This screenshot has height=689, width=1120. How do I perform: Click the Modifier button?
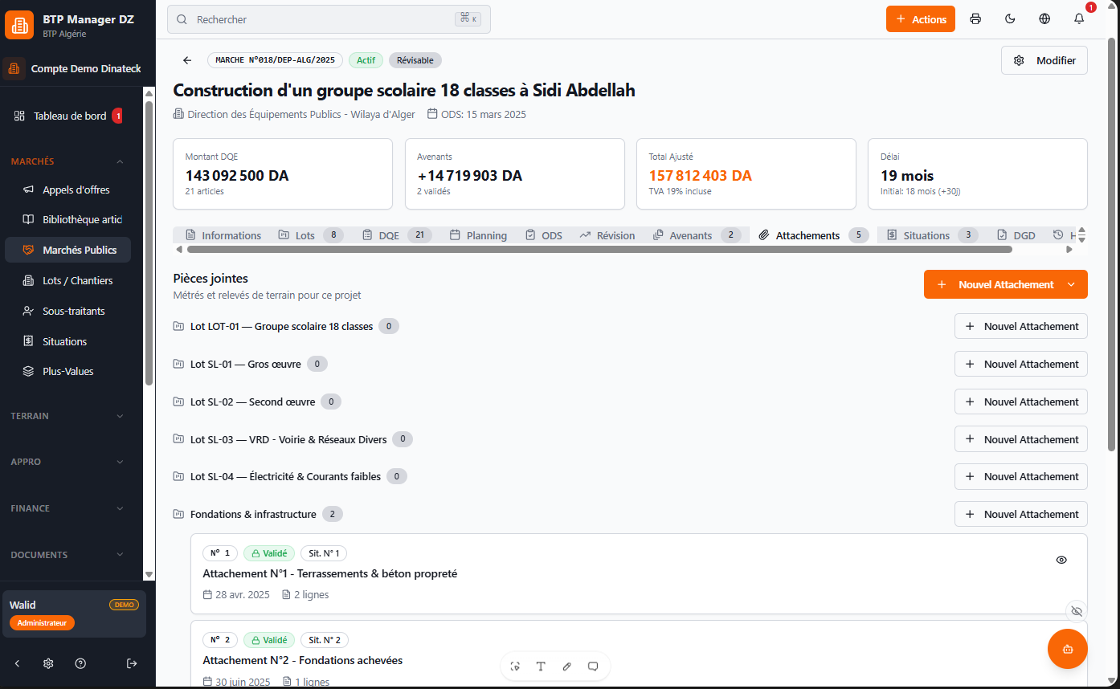1044,60
